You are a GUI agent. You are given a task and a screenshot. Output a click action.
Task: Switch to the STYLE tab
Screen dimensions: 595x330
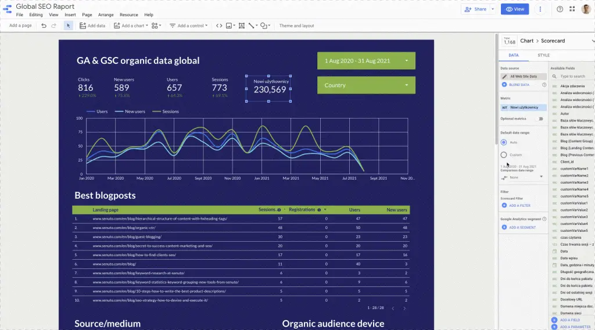(543, 55)
